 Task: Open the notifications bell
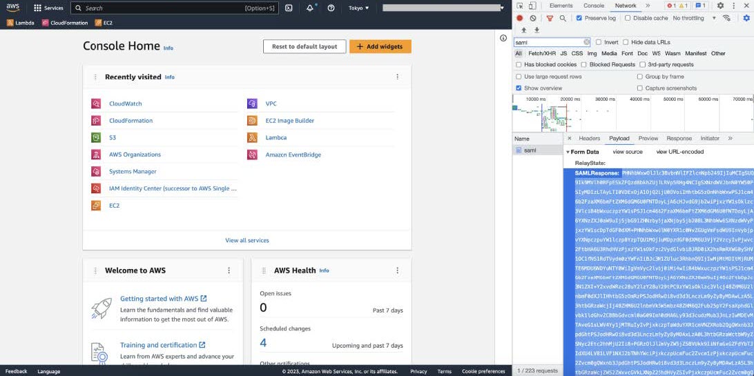(310, 8)
